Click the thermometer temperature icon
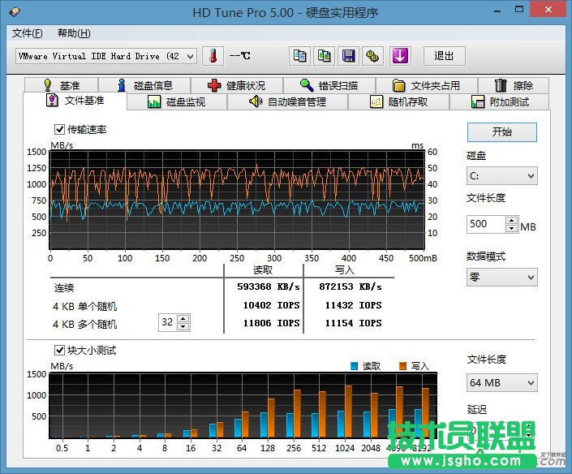 click(x=213, y=56)
